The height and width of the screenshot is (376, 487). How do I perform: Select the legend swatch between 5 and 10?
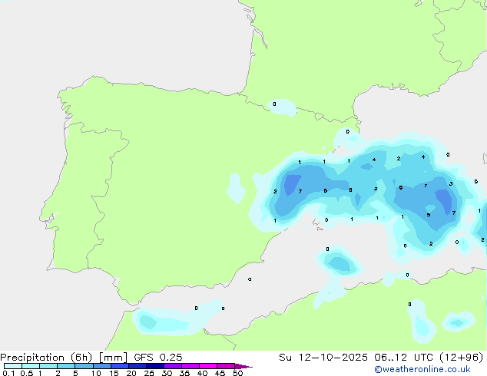point(84,366)
